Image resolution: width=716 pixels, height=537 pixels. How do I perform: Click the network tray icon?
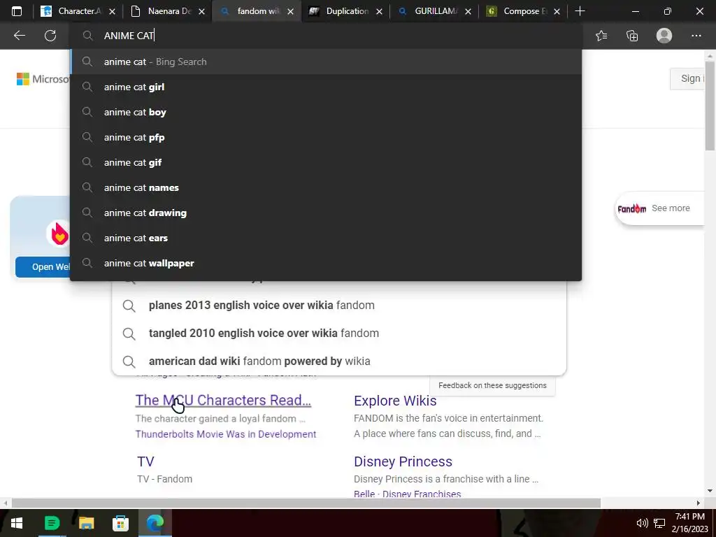pyautogui.click(x=659, y=523)
